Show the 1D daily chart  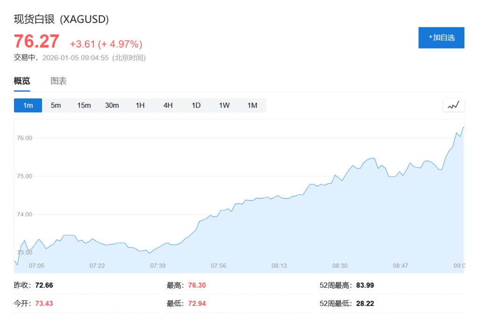[196, 105]
